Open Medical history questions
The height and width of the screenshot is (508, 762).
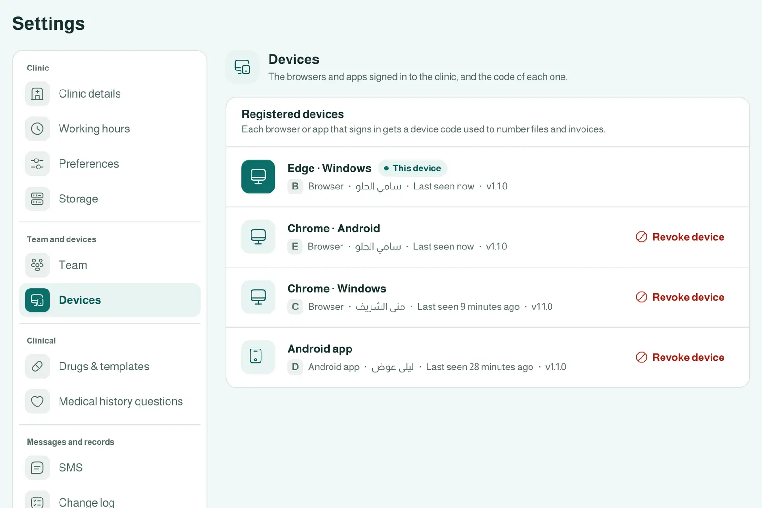[x=110, y=401]
